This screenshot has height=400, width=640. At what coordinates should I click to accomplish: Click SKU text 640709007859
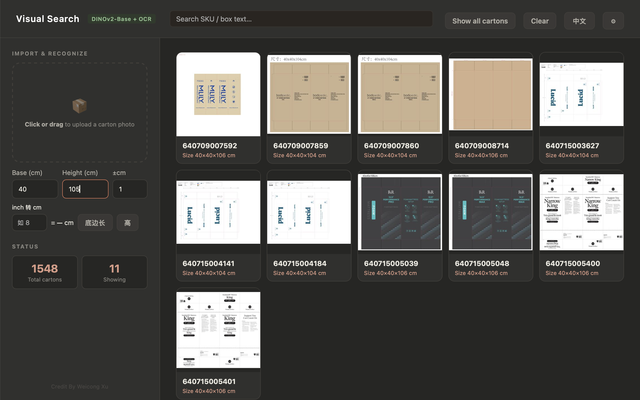(300, 145)
